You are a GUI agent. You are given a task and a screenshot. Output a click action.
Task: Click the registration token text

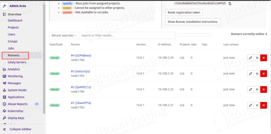[200, 3]
